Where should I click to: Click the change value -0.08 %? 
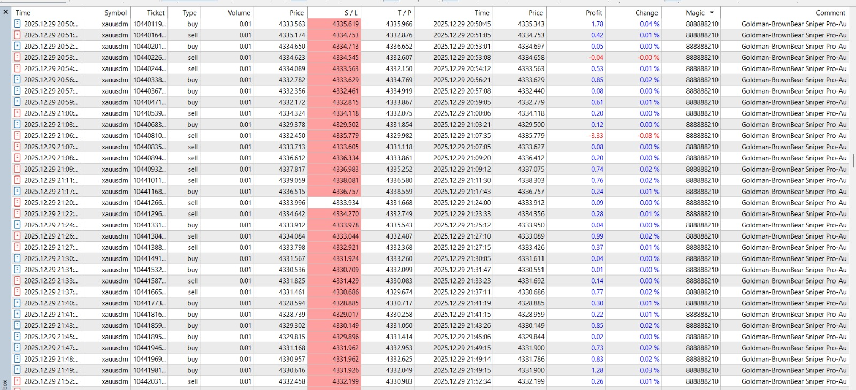tap(648, 136)
